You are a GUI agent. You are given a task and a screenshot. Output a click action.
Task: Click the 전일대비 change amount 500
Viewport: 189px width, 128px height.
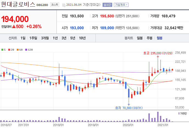click(x=20, y=26)
